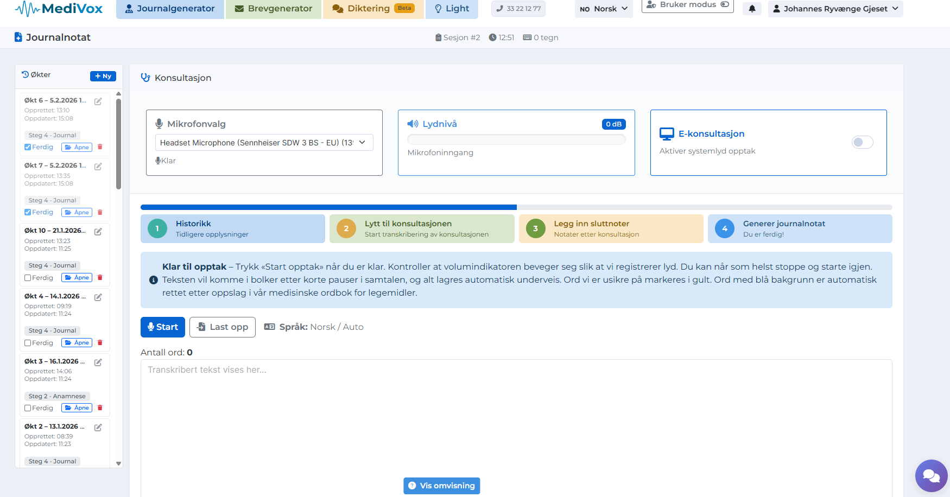Check Ferdig checkbox for Økt 10

(x=28, y=278)
